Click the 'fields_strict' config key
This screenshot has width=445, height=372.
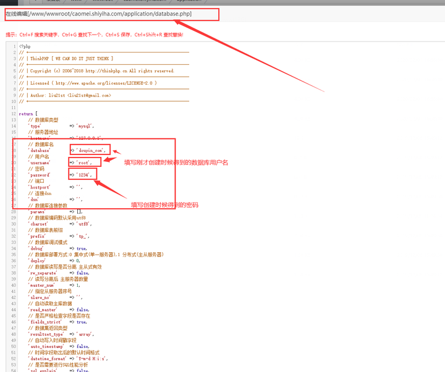click(45, 322)
